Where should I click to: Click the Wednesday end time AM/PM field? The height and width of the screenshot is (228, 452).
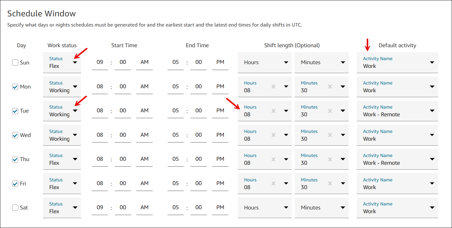coord(220,135)
